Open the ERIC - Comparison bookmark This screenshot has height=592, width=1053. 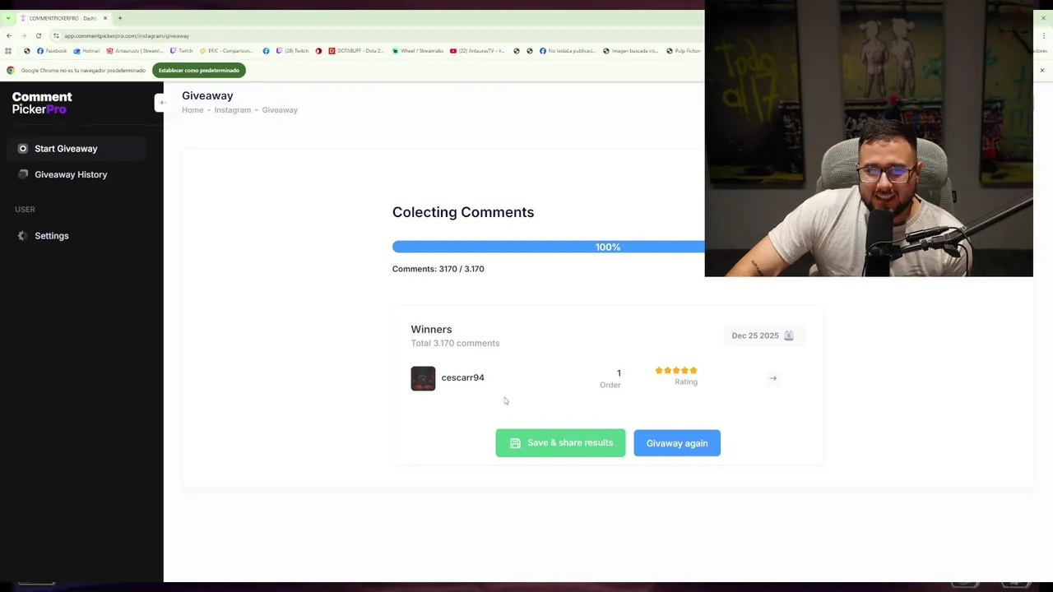227,51
